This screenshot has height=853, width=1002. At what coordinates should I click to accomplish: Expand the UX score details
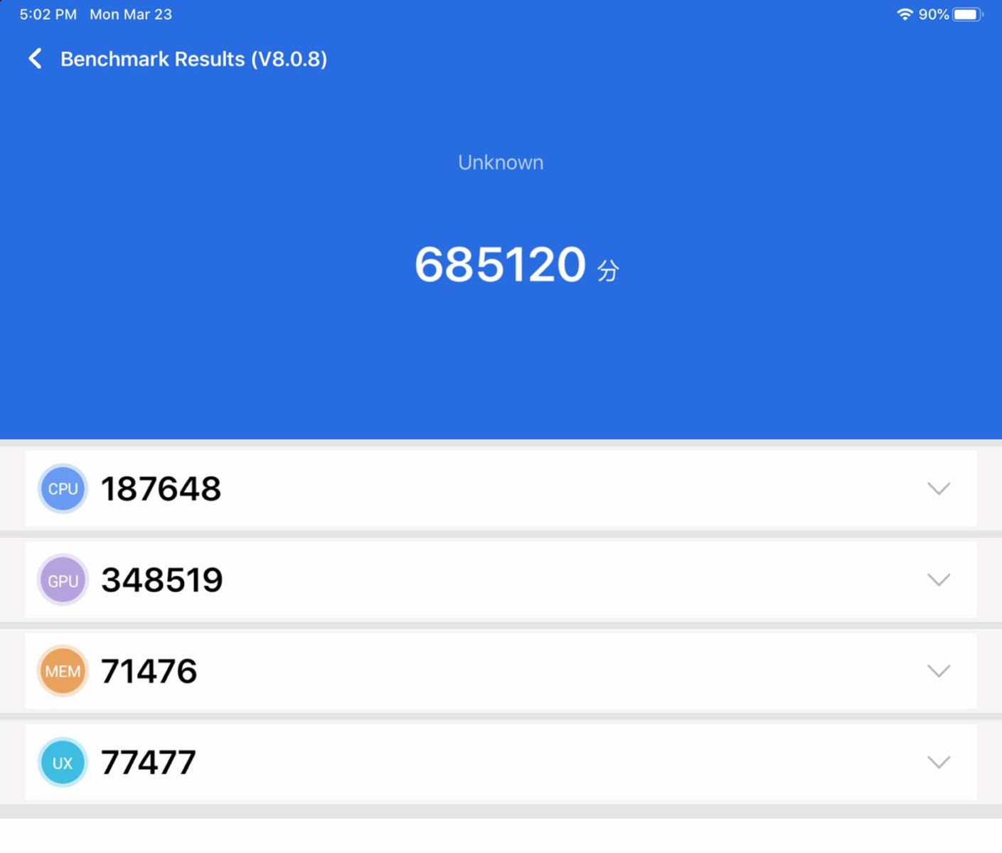(x=939, y=761)
